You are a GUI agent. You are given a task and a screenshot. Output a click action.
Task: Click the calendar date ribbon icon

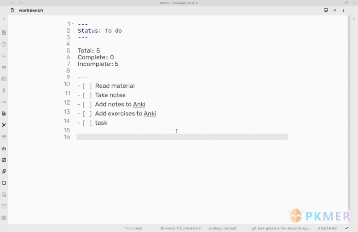pyautogui.click(x=4, y=206)
